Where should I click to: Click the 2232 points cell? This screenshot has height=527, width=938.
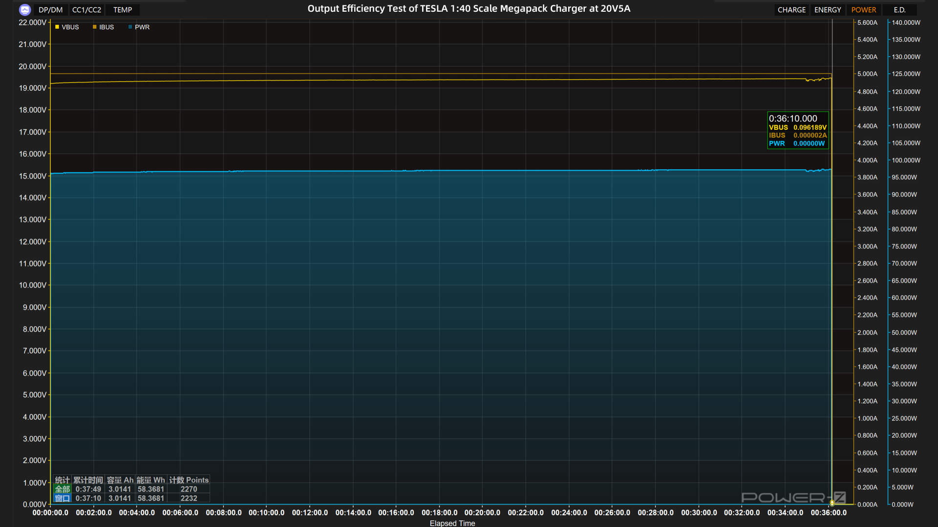pyautogui.click(x=189, y=498)
